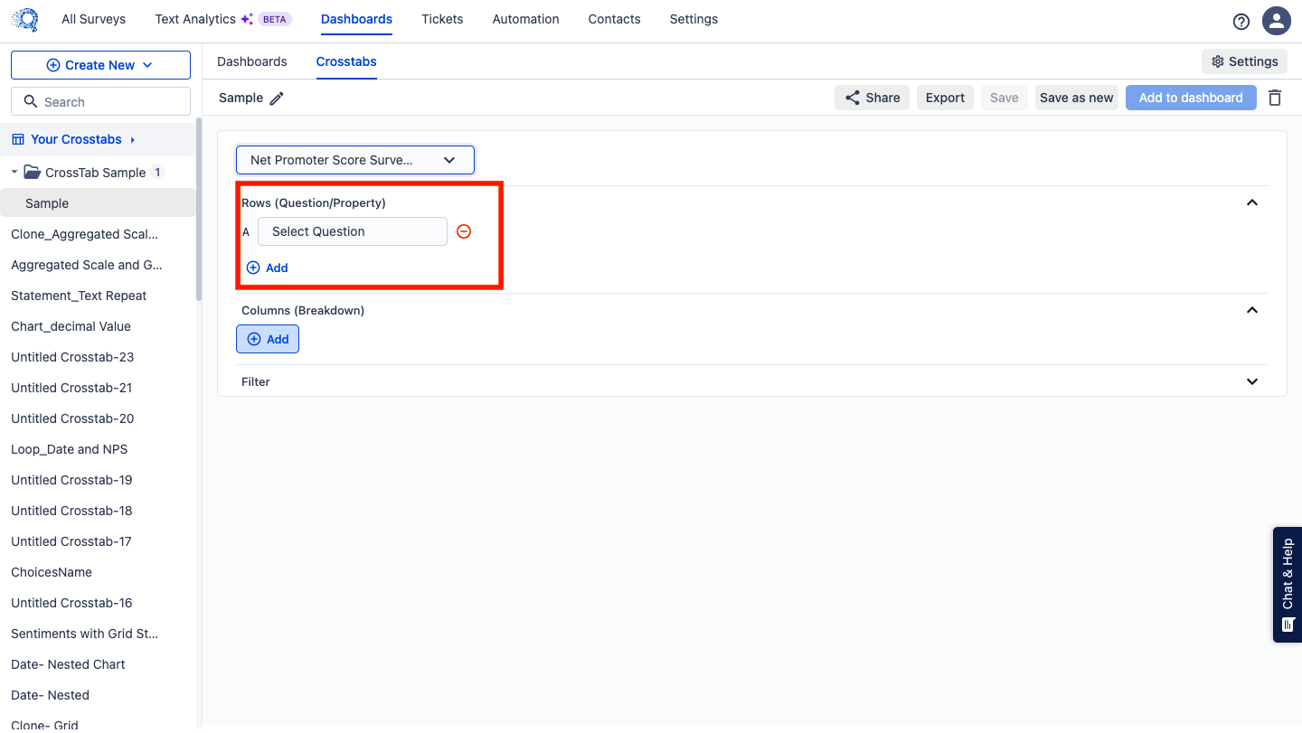Click the app logo in top left

pyautogui.click(x=25, y=20)
